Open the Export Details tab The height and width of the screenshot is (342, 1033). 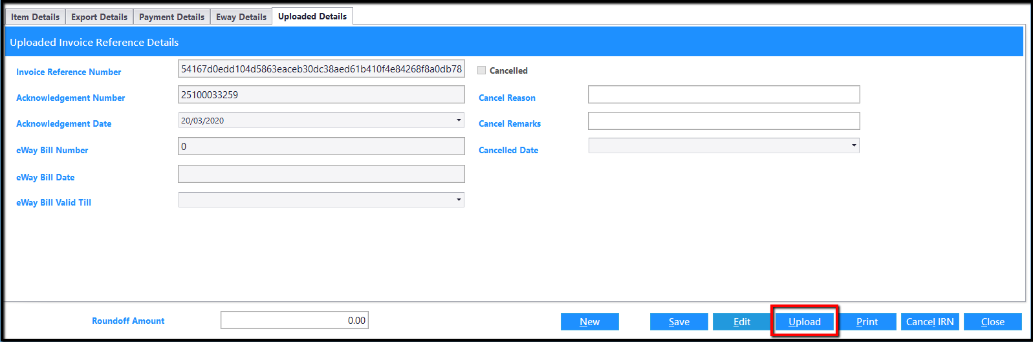tap(99, 17)
